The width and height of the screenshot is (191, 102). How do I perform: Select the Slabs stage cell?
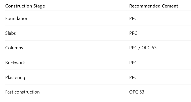click(11, 33)
